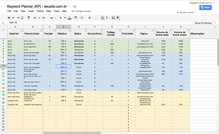Click the fx formula icon

click(x=3, y=23)
